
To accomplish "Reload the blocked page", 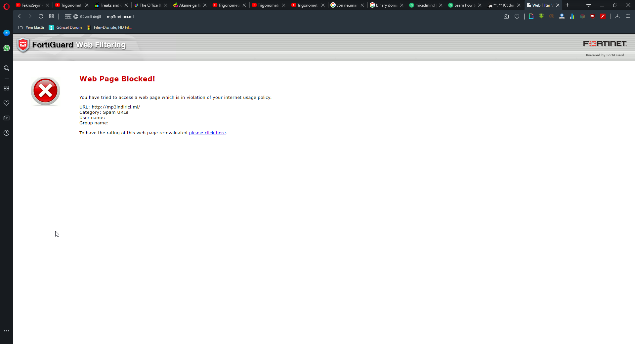I will [x=41, y=16].
